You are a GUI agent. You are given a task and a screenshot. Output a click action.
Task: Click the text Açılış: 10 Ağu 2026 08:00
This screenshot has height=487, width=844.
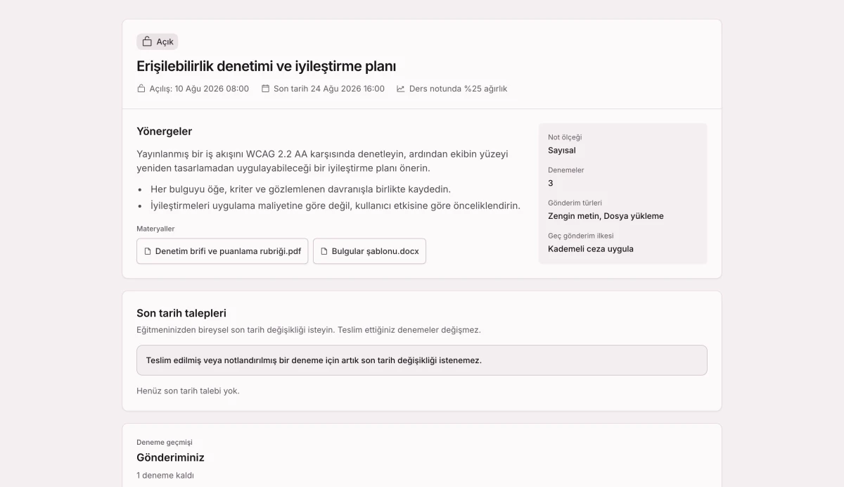(199, 89)
